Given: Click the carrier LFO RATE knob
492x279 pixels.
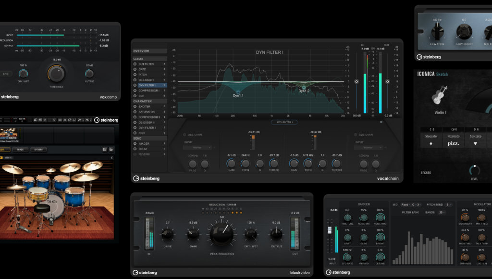Looking at the screenshot, I should [x=347, y=257].
